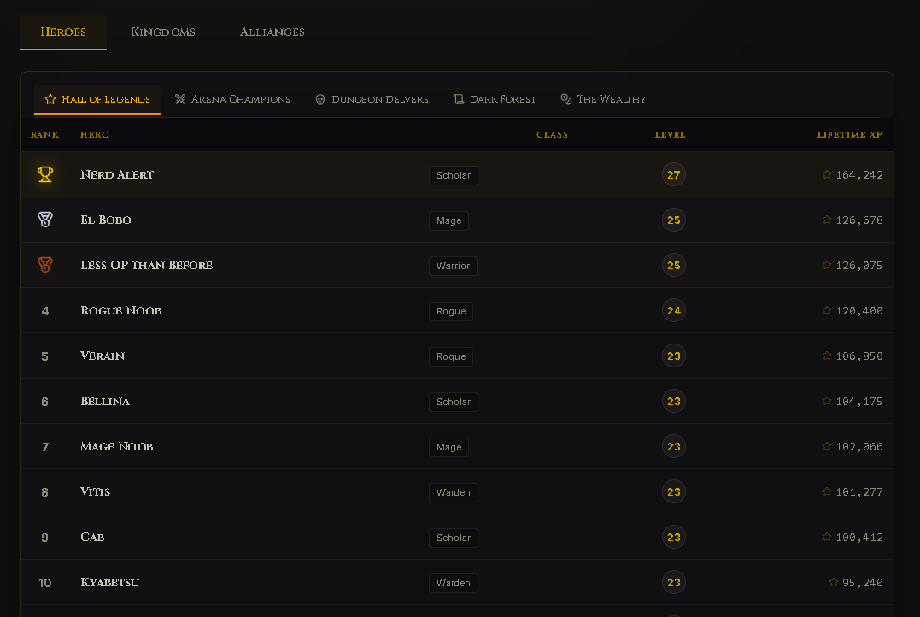Viewport: 920px width, 617px height.
Task: Click the XP star next to 102,066
Action: (827, 446)
